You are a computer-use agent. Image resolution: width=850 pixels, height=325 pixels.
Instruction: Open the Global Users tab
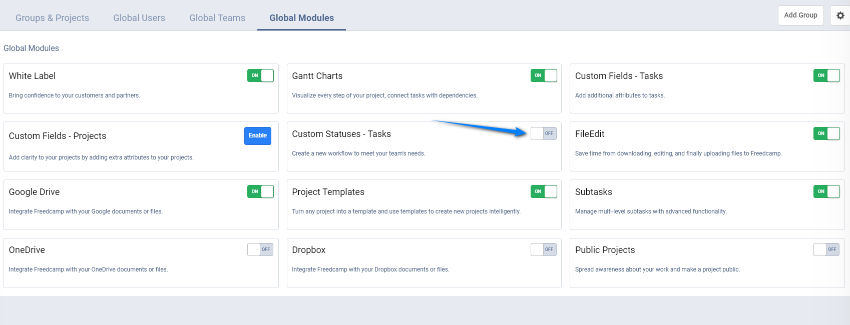point(139,18)
